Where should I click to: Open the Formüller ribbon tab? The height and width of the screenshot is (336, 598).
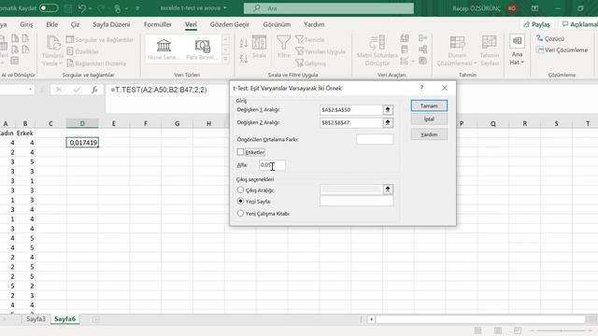158,24
